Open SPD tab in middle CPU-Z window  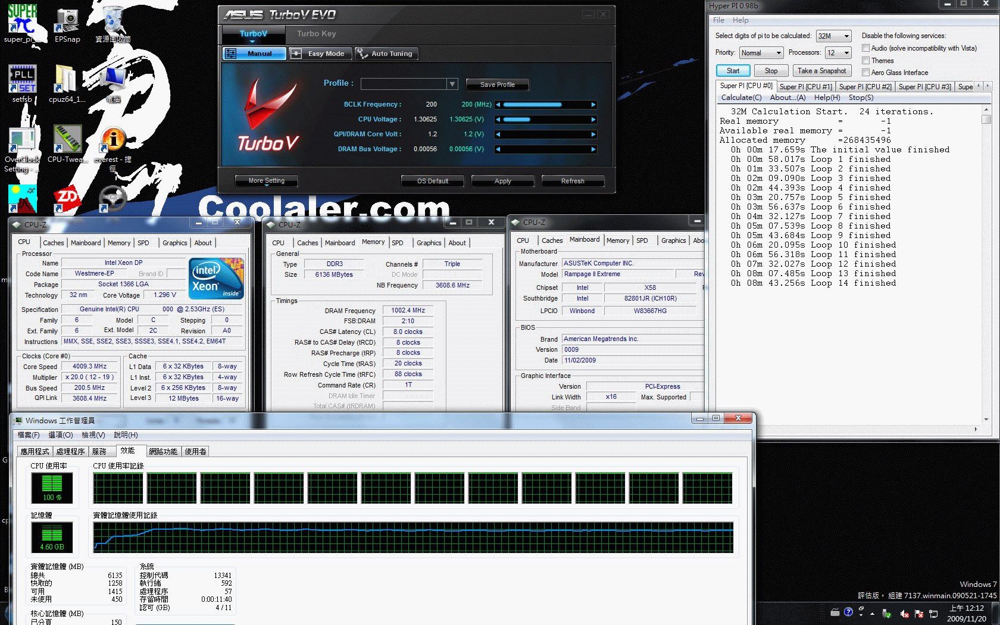click(398, 243)
